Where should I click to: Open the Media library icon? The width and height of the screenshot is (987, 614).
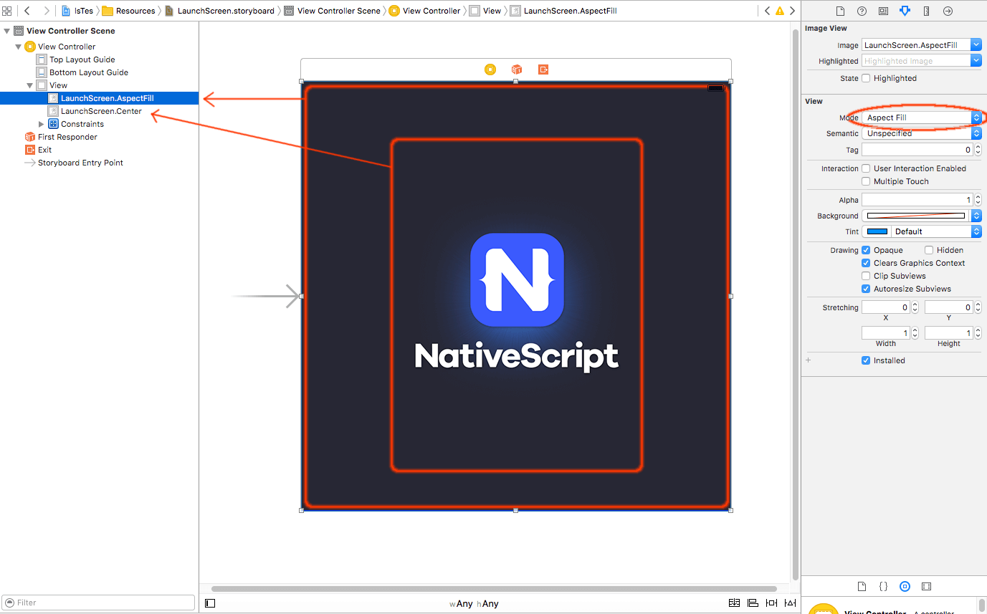[x=926, y=586]
